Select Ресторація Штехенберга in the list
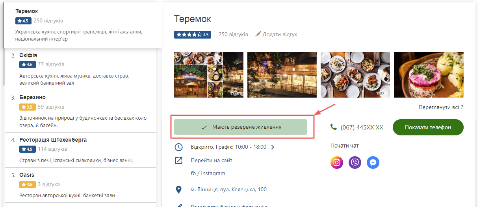 tap(53, 140)
